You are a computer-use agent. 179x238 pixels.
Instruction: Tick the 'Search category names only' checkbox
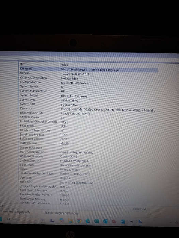pyautogui.click(x=61, y=213)
